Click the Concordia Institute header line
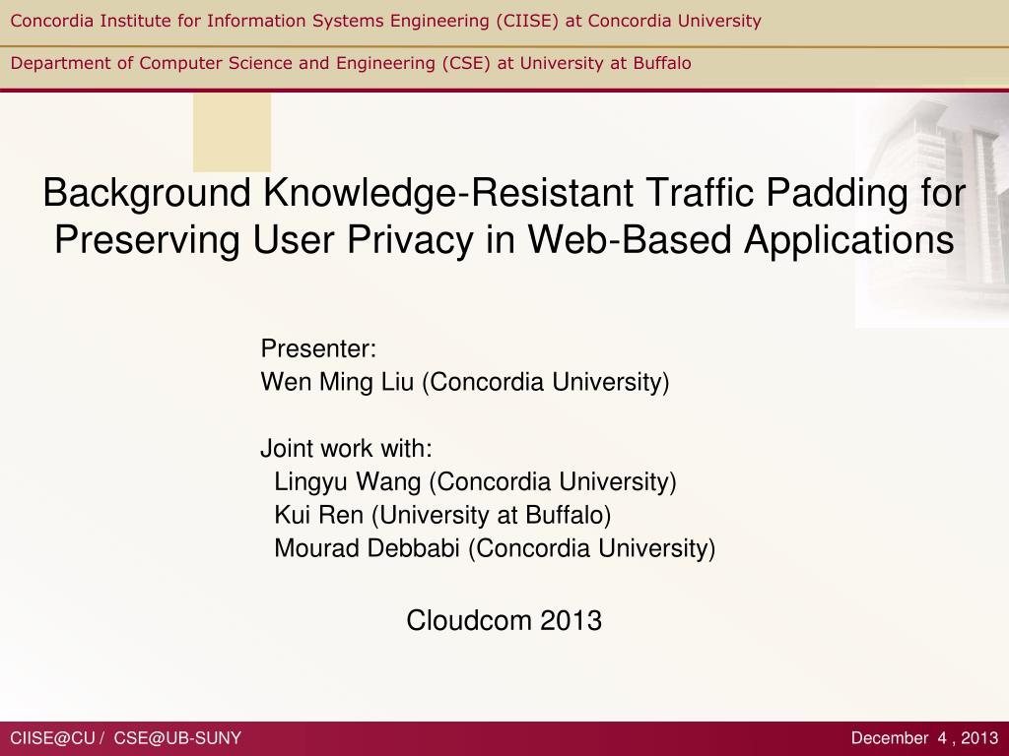This screenshot has height=756, width=1009. click(385, 22)
